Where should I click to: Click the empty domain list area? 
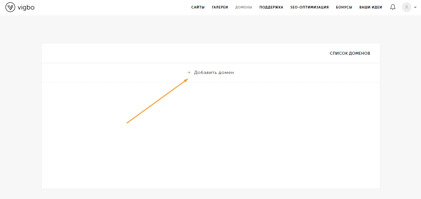(x=261, y=137)
